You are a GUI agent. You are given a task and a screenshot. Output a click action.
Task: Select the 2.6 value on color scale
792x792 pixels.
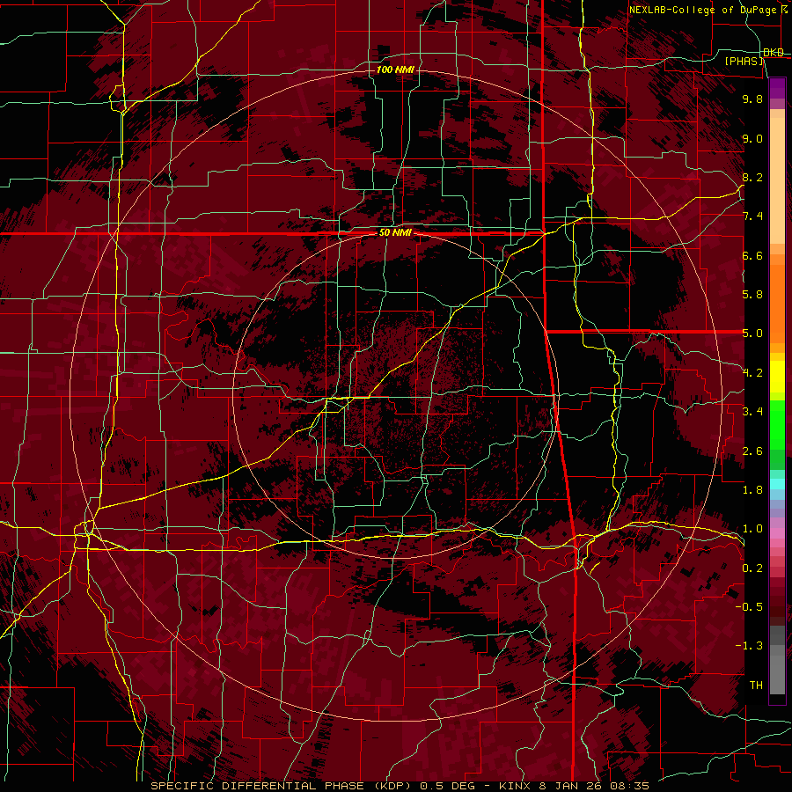(752, 451)
